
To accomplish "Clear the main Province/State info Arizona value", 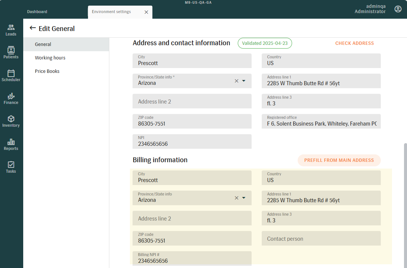I will pos(237,81).
